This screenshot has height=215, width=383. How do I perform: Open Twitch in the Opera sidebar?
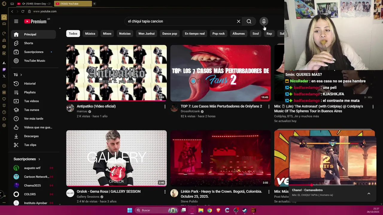click(x=4, y=70)
